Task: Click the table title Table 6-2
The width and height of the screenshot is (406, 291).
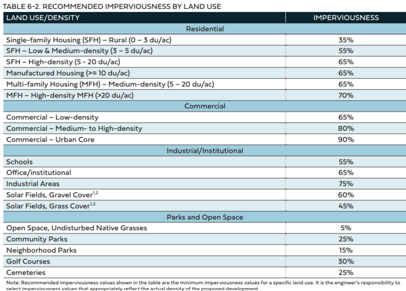Action: pyautogui.click(x=112, y=6)
